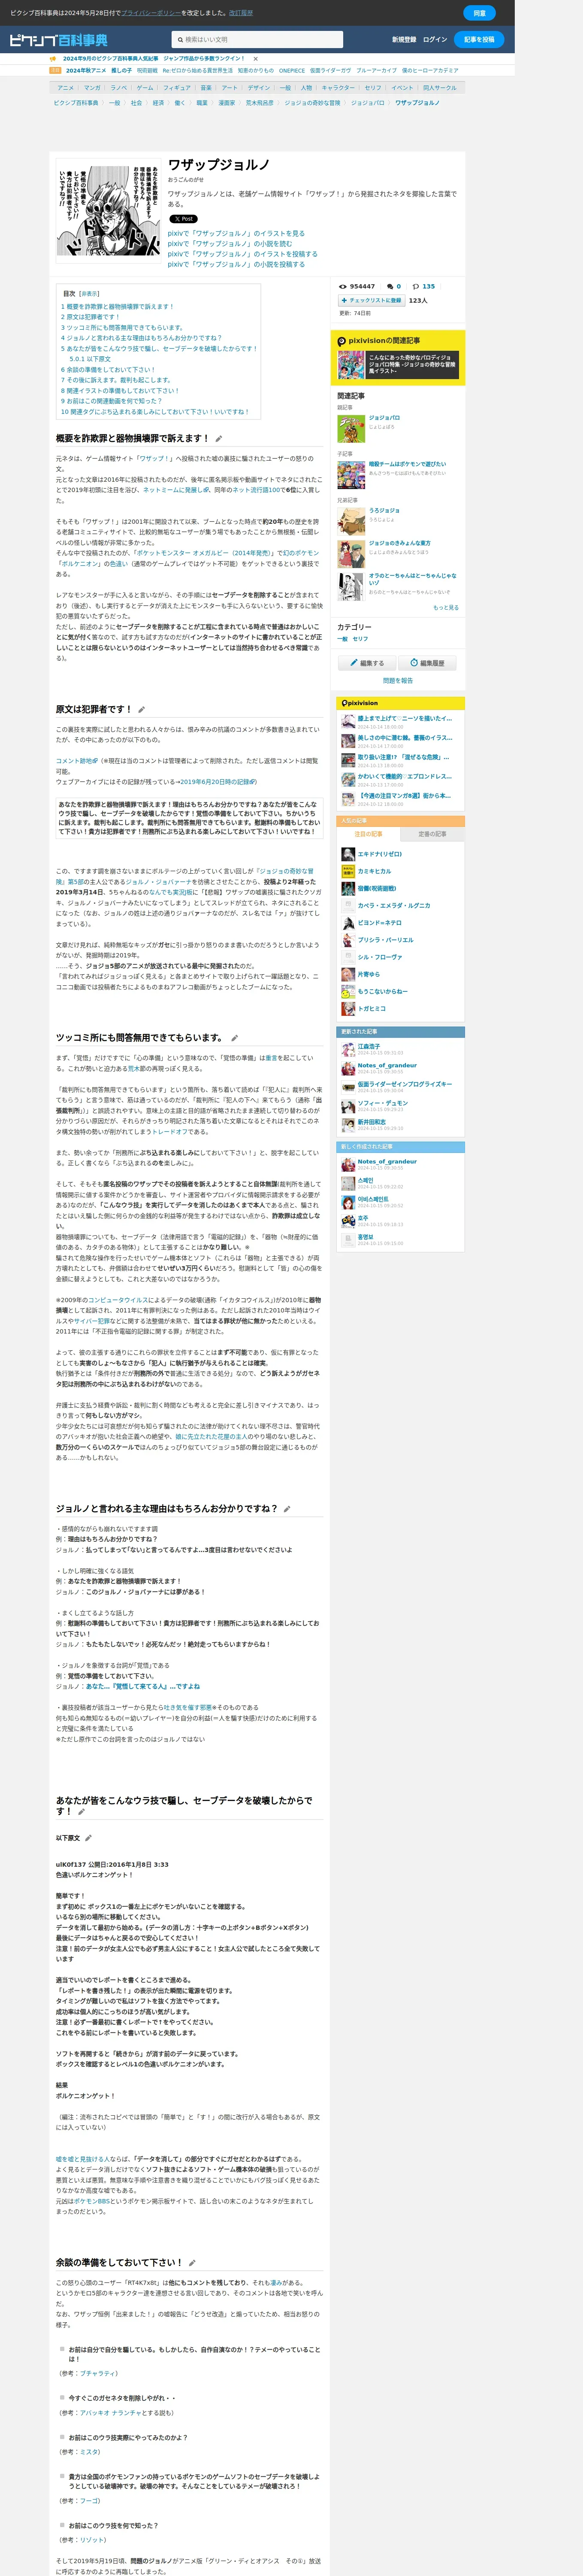
Task: Open trending tag ブルーアーカイブ
Action: click(x=376, y=71)
